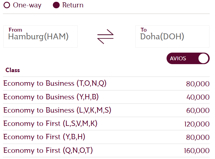215x159 pixels.
Task: Click the 120,000 Avios value
Action: pos(197,124)
